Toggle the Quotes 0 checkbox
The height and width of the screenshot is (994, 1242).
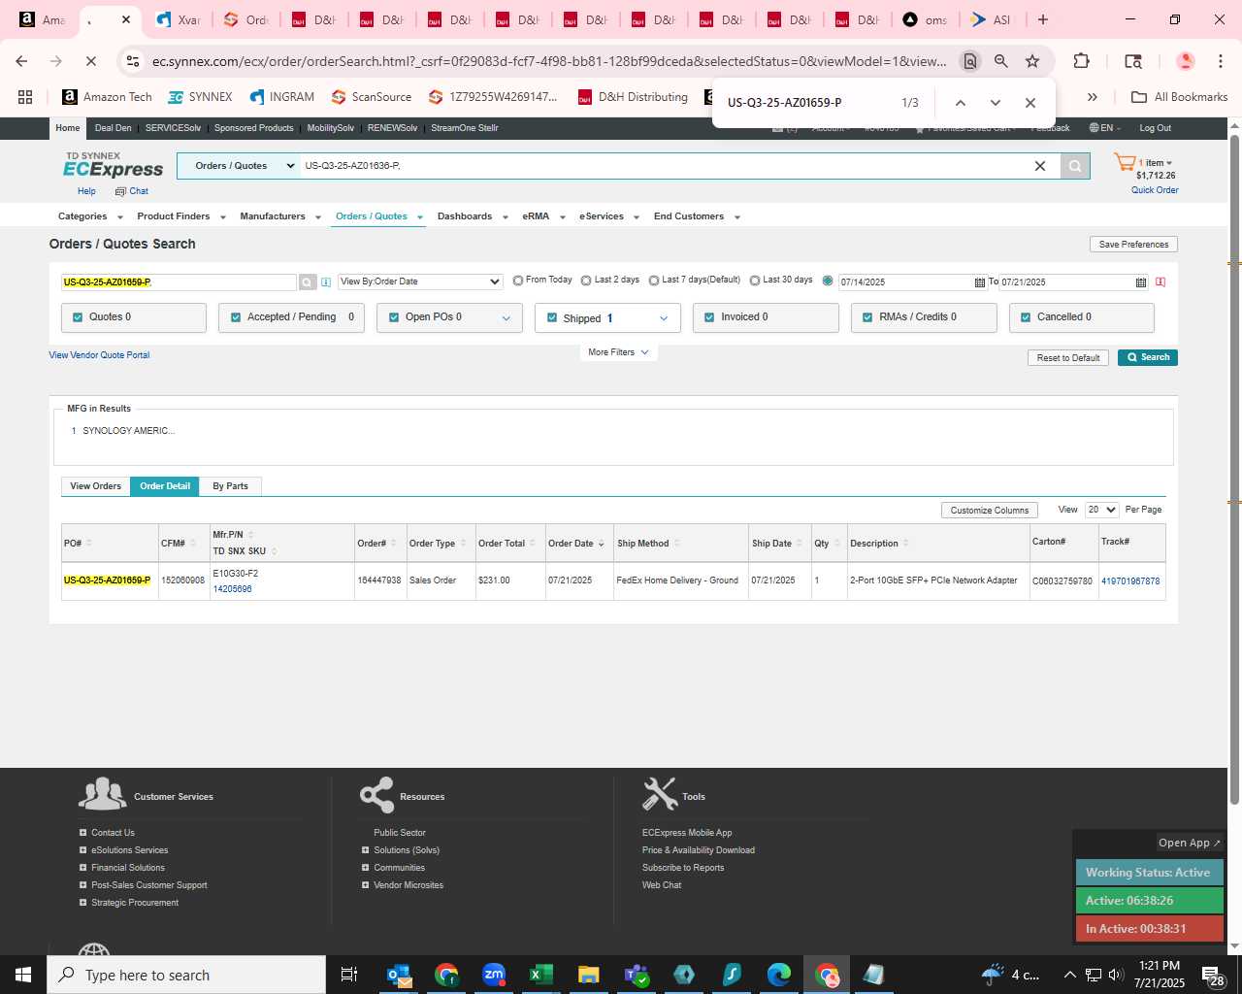click(78, 317)
